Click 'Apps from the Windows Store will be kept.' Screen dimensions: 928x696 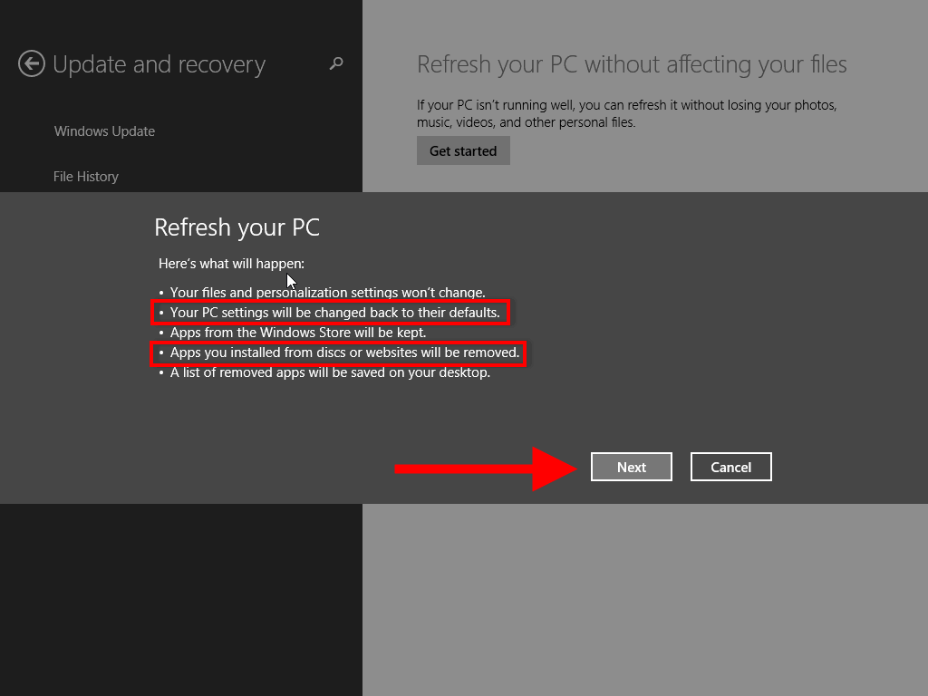(297, 333)
